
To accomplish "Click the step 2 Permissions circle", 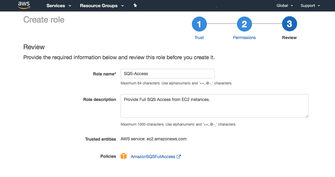I will coord(244,24).
